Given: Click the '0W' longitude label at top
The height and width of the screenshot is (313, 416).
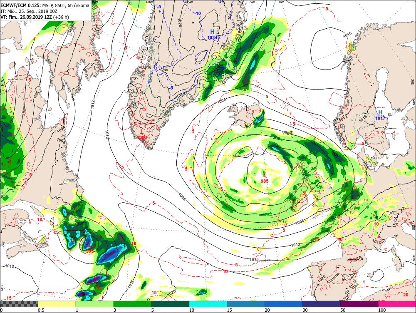Looking at the screenshot, I should [281, 2].
